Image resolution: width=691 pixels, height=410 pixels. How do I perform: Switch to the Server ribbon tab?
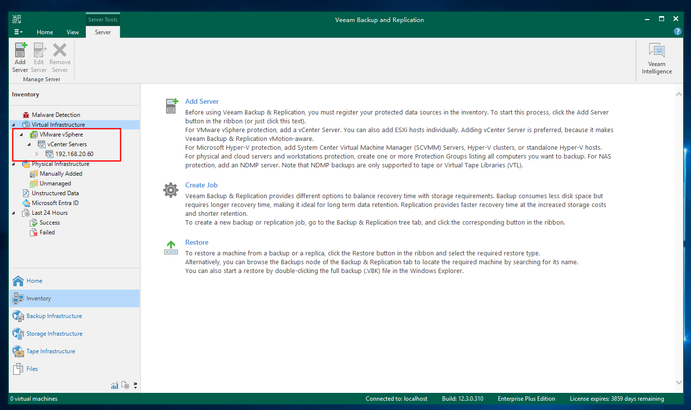point(103,32)
